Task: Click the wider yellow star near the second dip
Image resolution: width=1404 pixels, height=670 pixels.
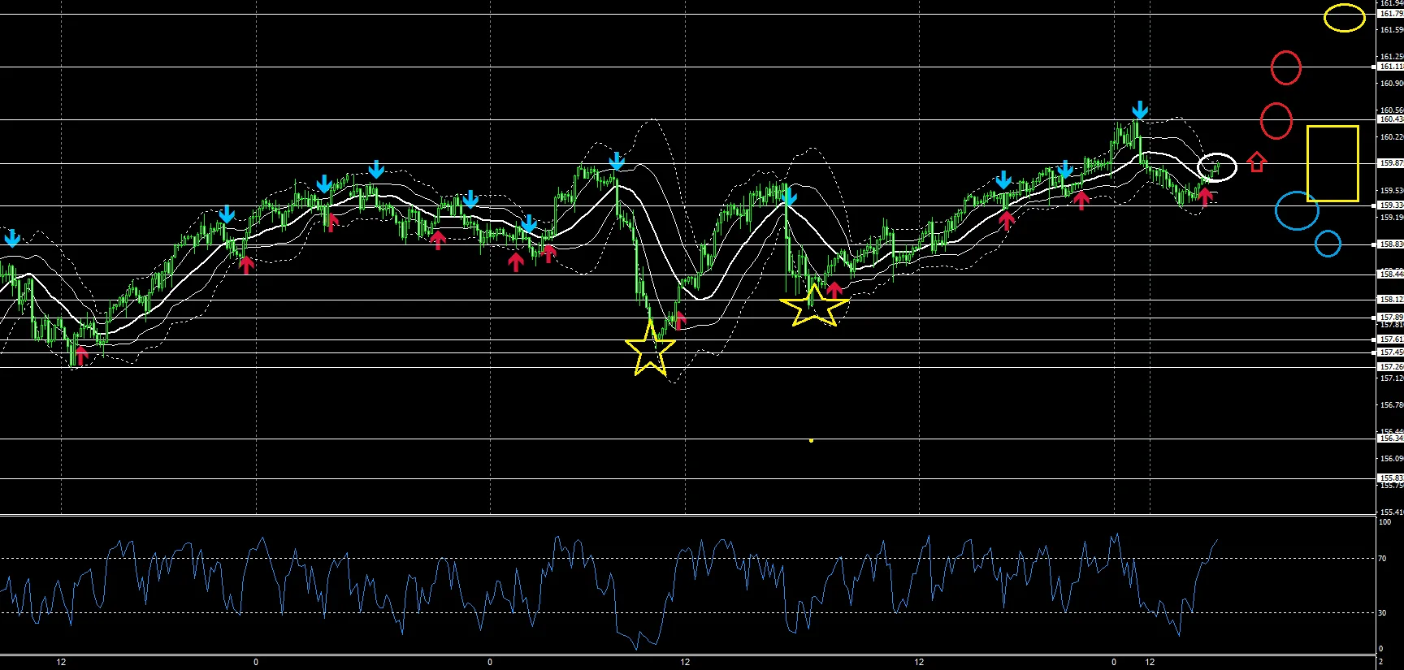Action: point(814,305)
